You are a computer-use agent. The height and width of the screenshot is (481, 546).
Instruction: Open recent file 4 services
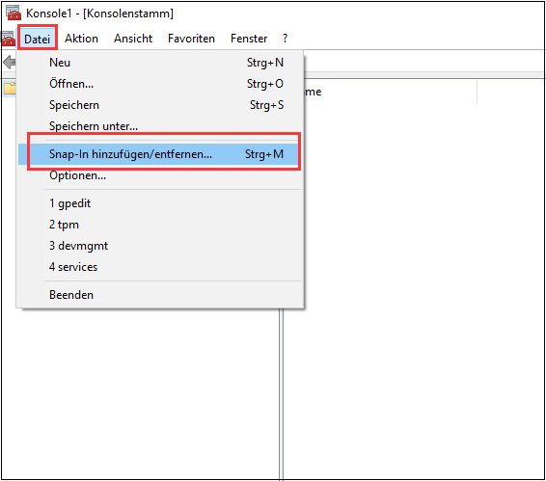click(160, 267)
